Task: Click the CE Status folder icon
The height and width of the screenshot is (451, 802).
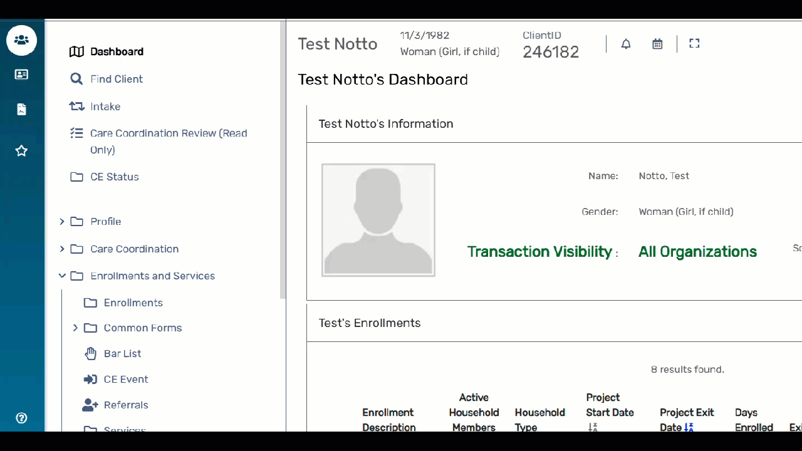Action: 76,177
